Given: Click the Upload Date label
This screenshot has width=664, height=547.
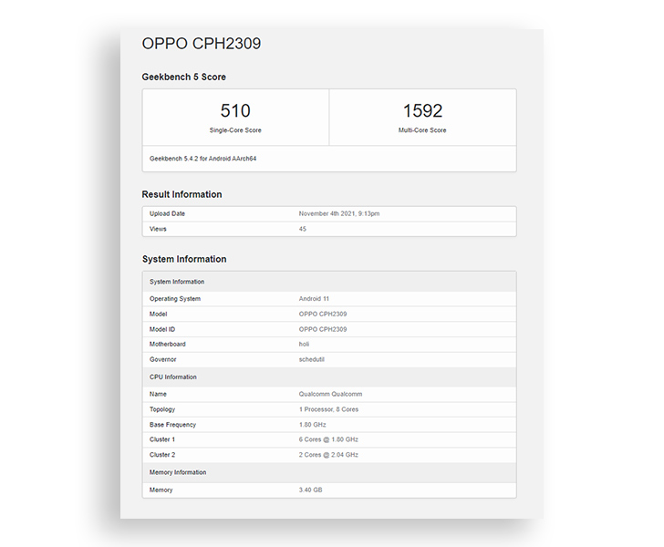Looking at the screenshot, I should point(167,213).
